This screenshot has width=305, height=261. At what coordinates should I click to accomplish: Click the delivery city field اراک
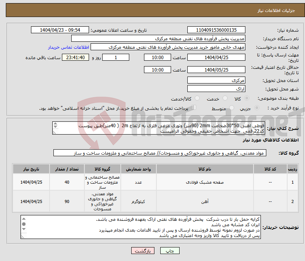point(216,89)
